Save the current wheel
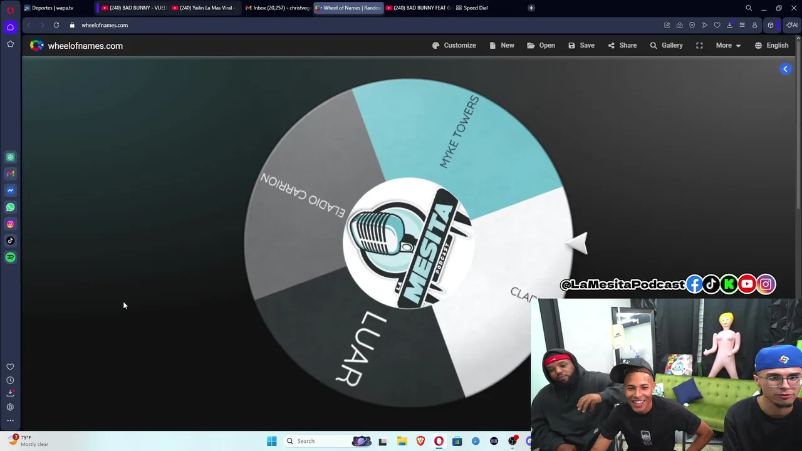This screenshot has height=451, width=802. tap(581, 45)
